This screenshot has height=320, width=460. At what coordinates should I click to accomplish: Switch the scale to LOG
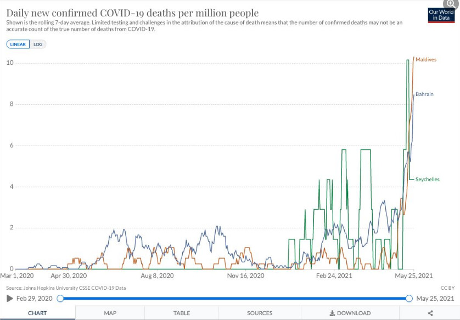[x=38, y=44]
